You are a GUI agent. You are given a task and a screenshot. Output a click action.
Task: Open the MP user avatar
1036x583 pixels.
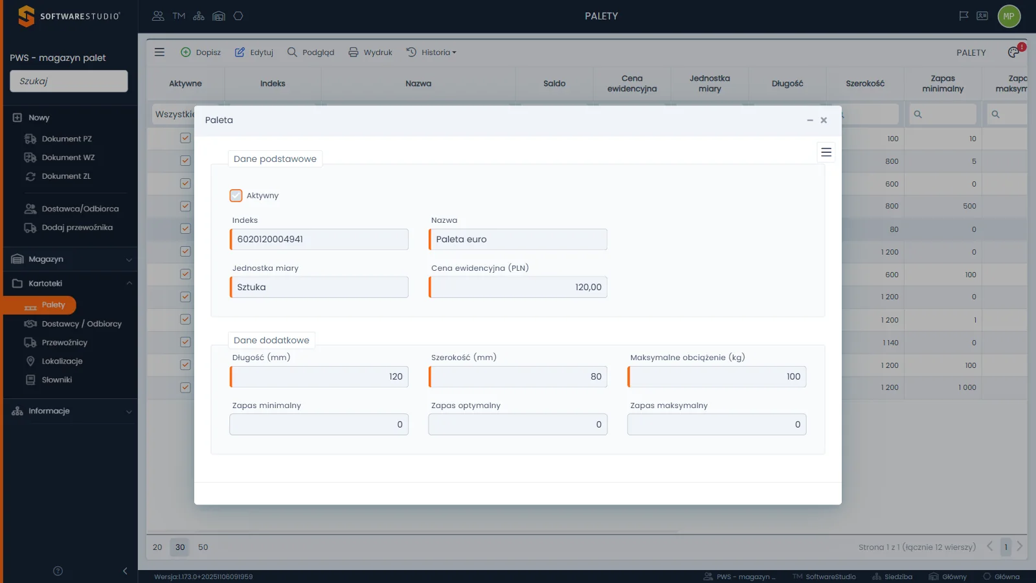point(1009,16)
